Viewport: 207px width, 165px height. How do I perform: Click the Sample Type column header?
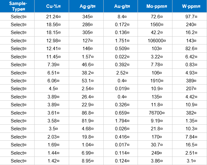point(17,6)
